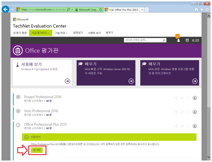This screenshot has width=212, height=162.
Task: Check the Project Professional 2016 checkbox
Action: pyautogui.click(x=188, y=98)
